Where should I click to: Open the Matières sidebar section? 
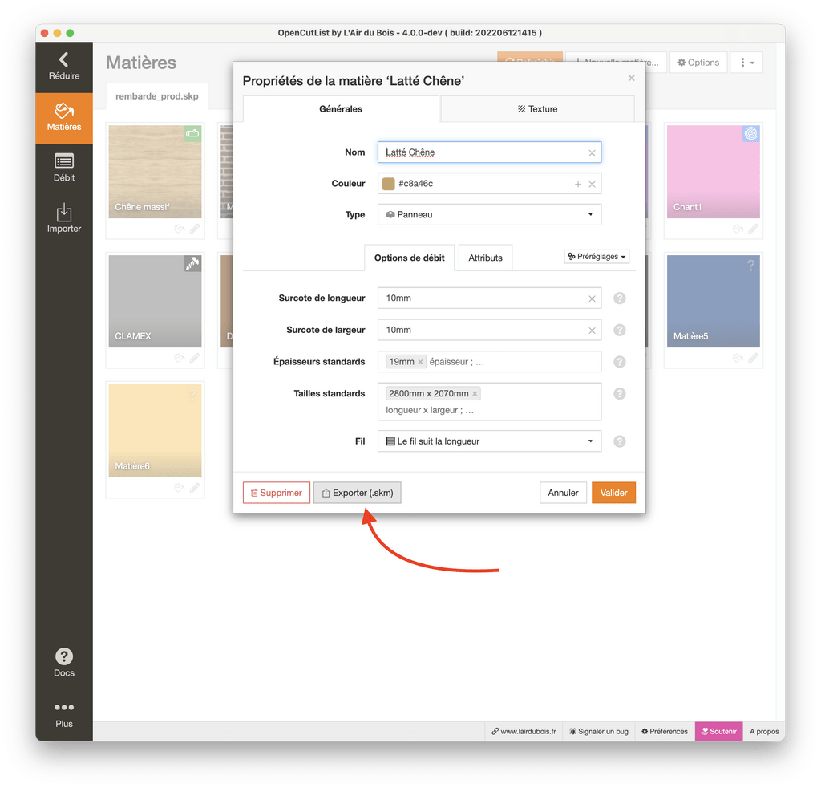click(x=64, y=118)
